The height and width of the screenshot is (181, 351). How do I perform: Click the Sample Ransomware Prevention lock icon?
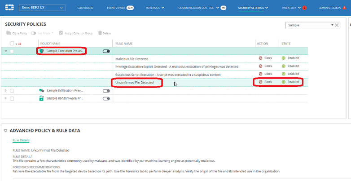point(42,98)
